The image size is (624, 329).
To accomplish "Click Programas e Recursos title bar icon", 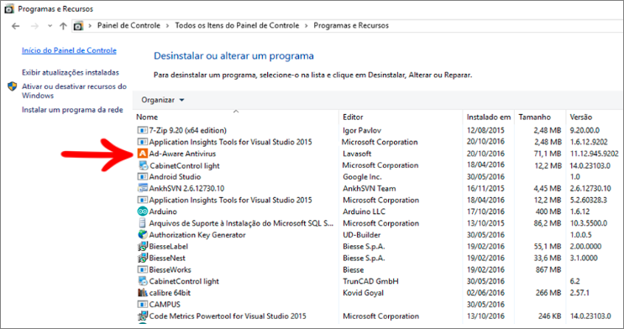I will pyautogui.click(x=9, y=8).
